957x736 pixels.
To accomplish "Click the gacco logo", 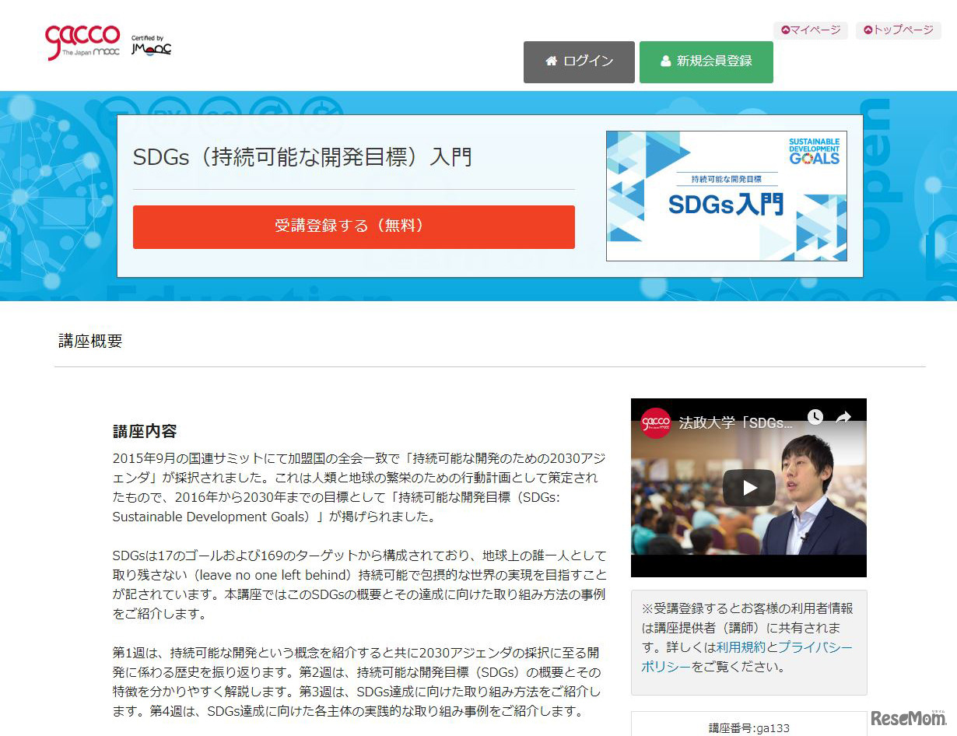I will (82, 42).
